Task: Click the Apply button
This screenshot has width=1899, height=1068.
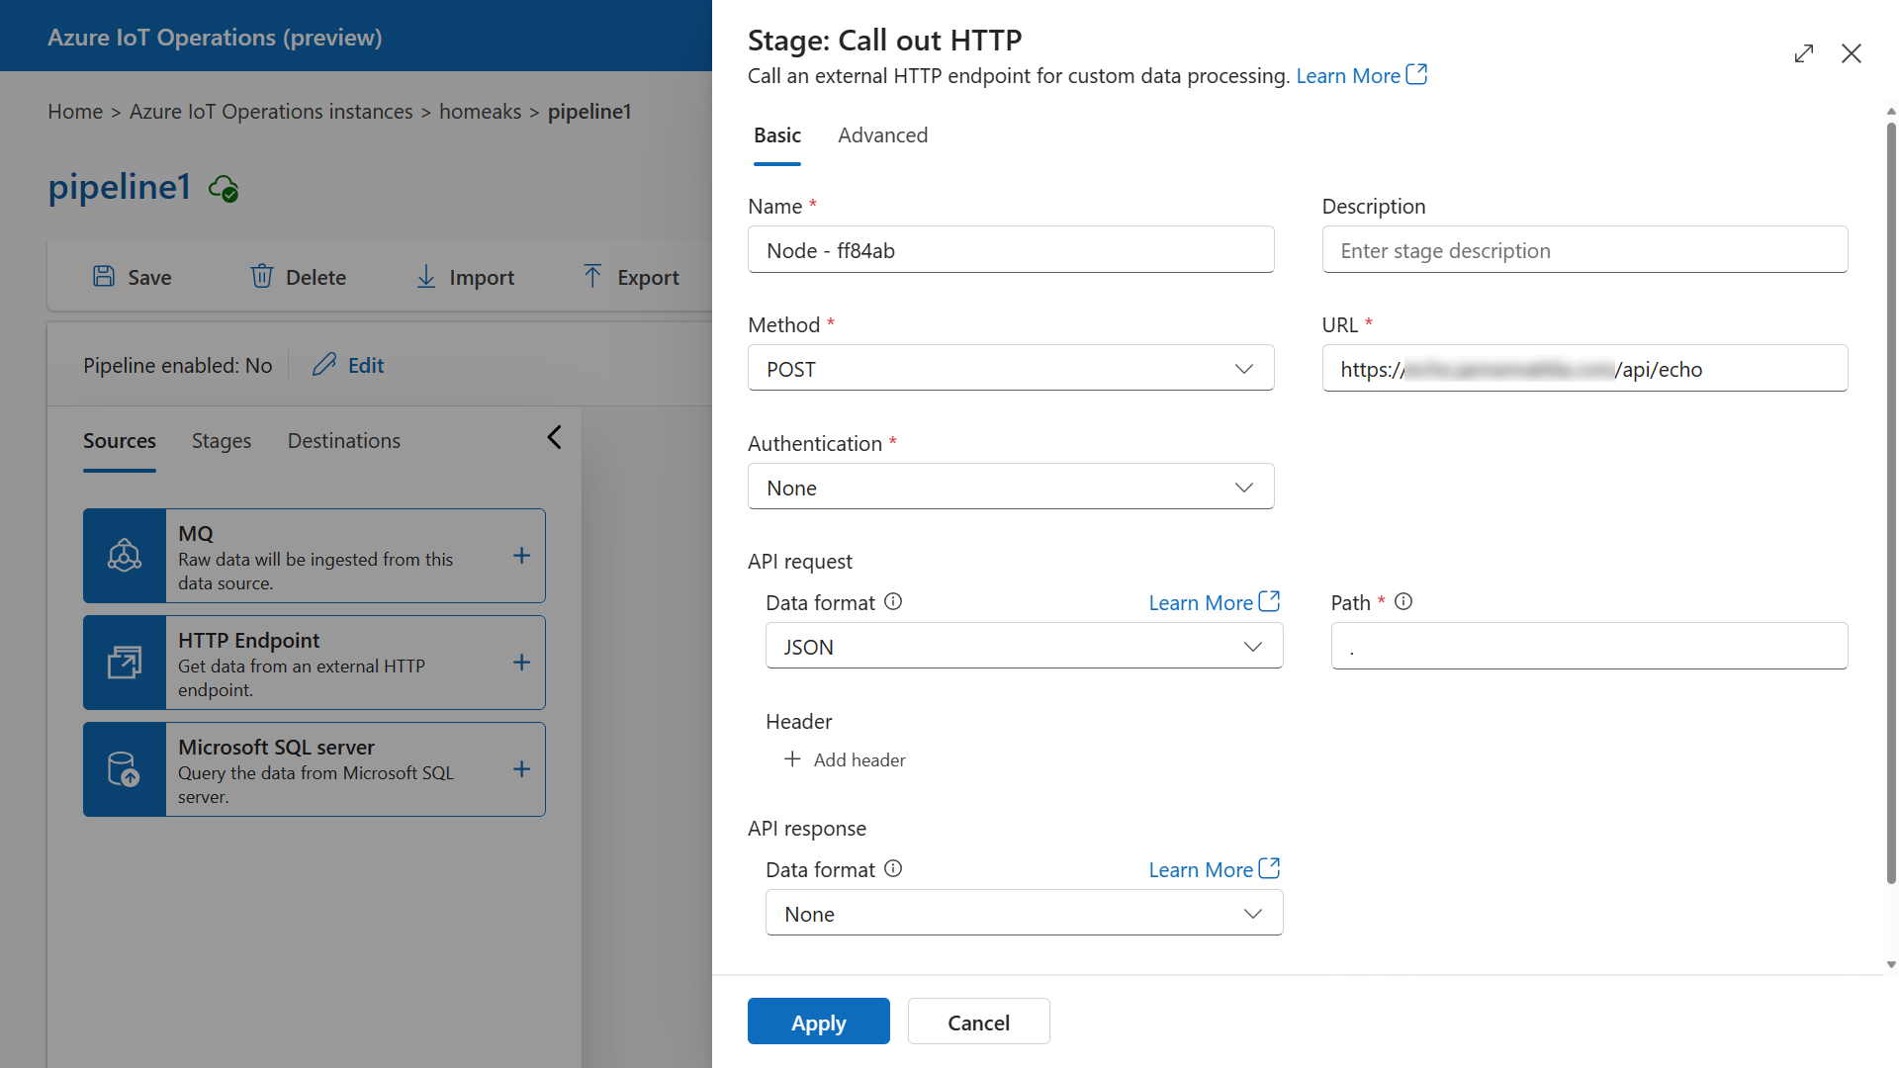Action: 819,1022
